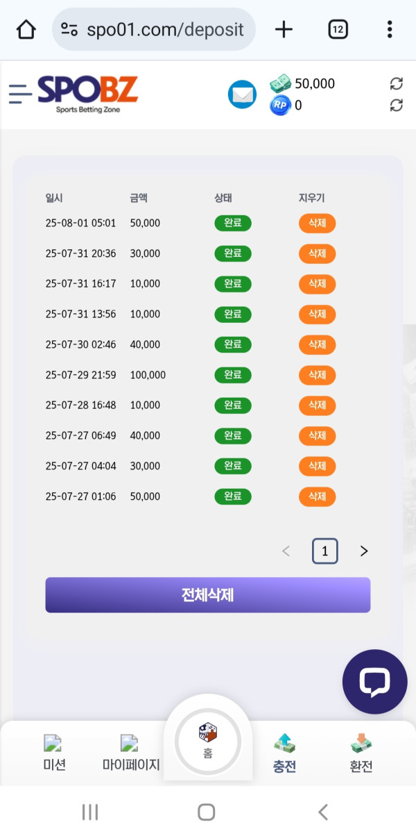This screenshot has width=416, height=836.
Task: Go to next page of records
Action: pos(364,551)
